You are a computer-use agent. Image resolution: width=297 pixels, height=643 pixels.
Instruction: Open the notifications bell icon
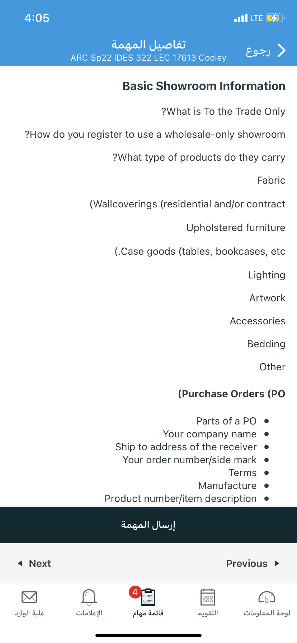89,597
